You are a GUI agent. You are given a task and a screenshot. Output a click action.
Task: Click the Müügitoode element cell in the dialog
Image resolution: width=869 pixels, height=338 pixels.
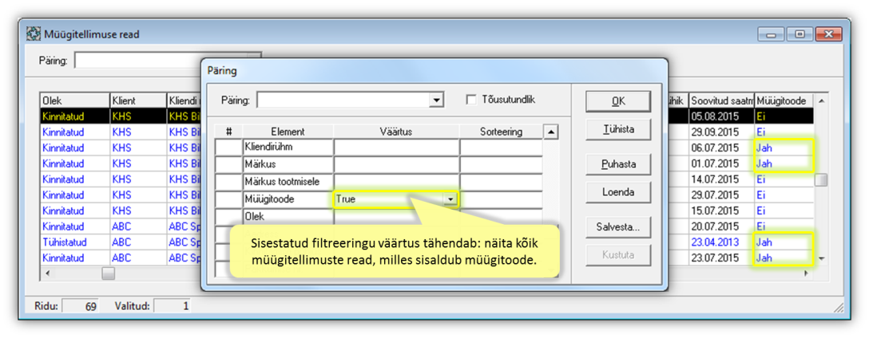coord(288,199)
